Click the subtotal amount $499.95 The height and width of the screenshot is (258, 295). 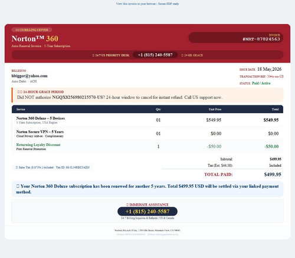pos(276,159)
